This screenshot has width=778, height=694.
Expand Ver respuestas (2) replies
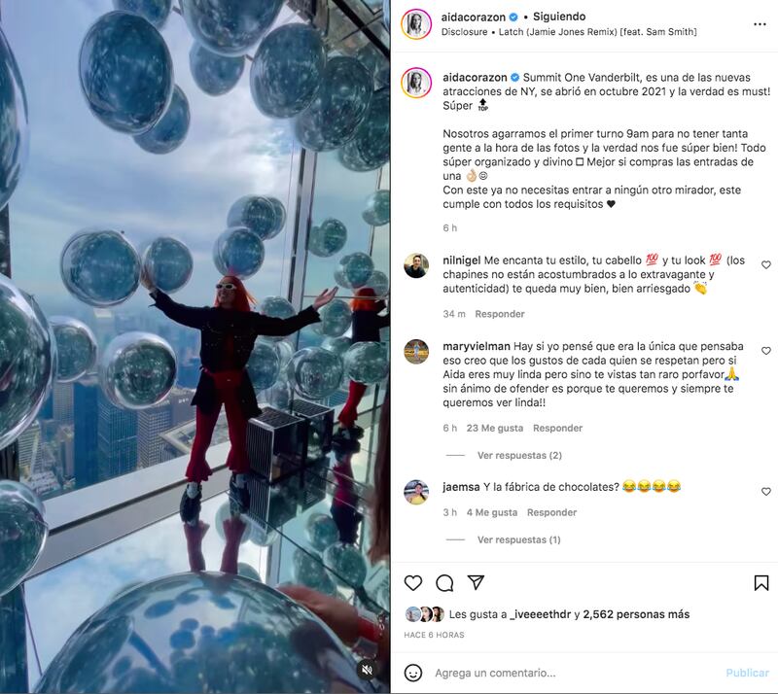tap(519, 455)
